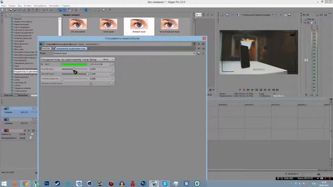Click the first video track header icon
This screenshot has height=187, width=333.
click(x=6, y=109)
